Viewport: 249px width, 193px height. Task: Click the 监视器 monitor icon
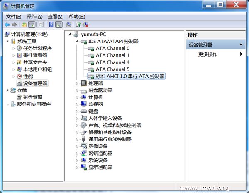click(83, 104)
